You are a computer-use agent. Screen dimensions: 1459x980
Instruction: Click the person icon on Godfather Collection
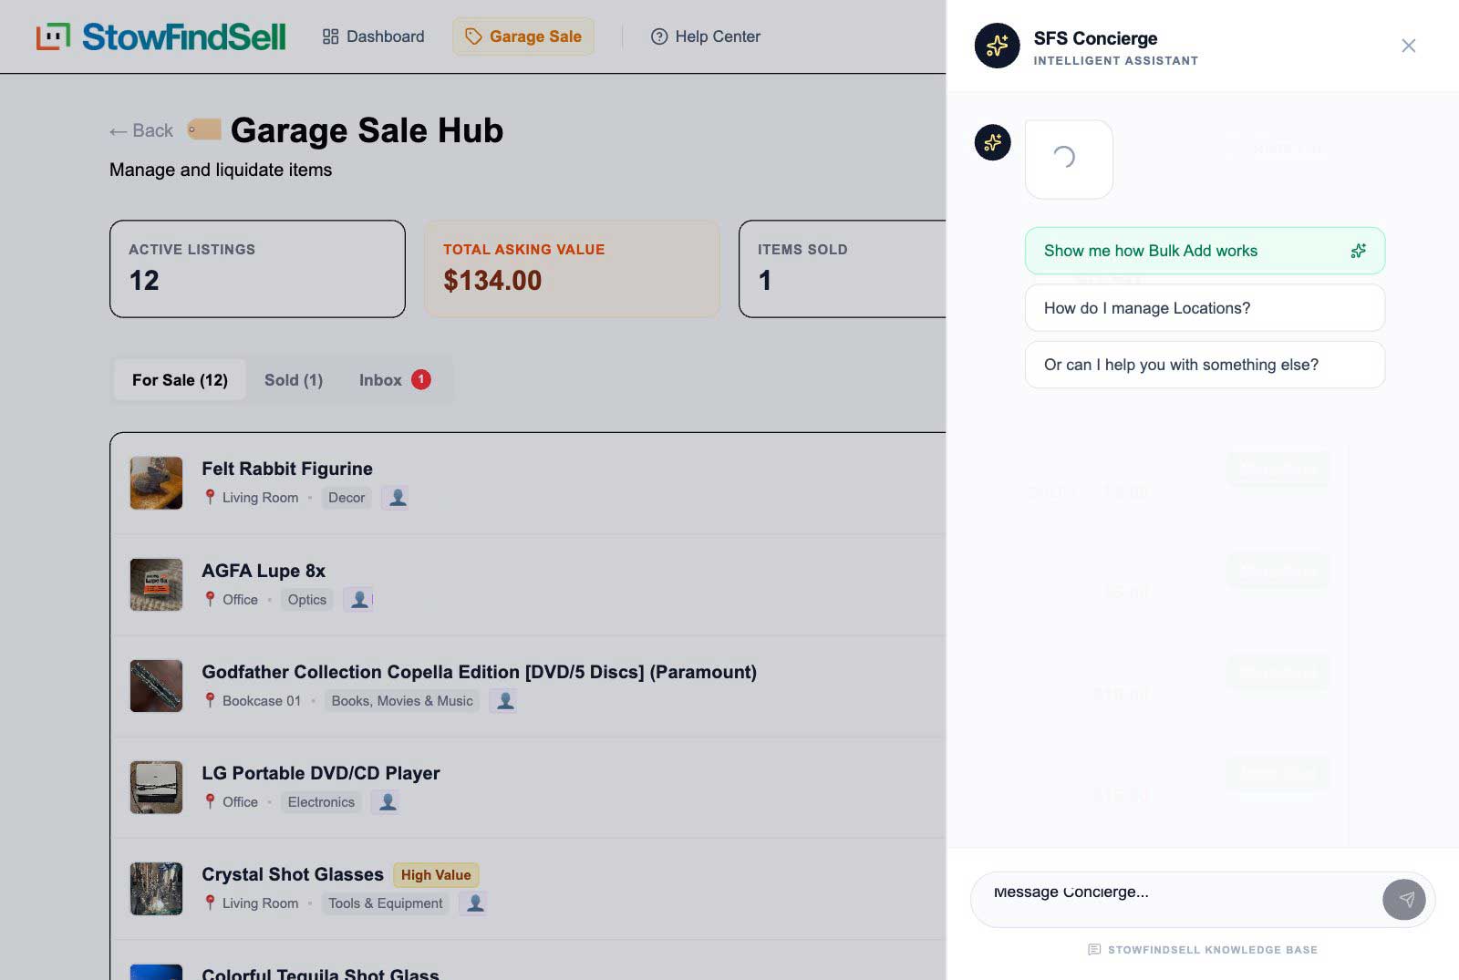(x=505, y=701)
